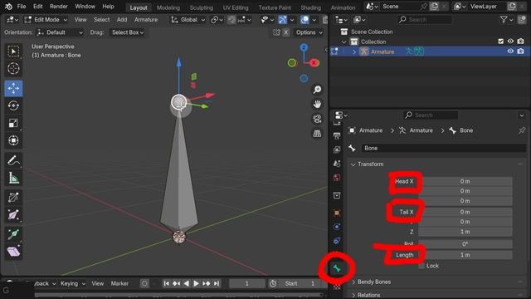Image resolution: width=531 pixels, height=299 pixels.
Task: Hide Collection in viewport via eye icon
Action: (x=510, y=42)
